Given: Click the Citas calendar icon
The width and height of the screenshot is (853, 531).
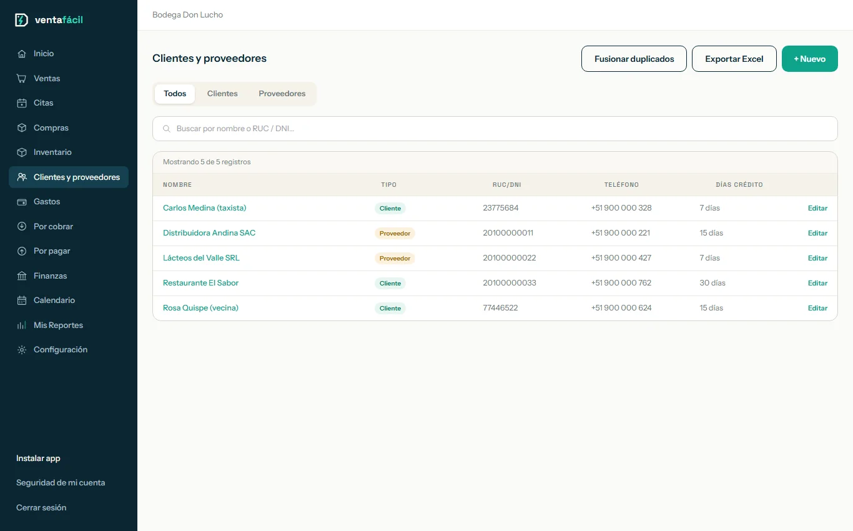Looking at the screenshot, I should [22, 103].
